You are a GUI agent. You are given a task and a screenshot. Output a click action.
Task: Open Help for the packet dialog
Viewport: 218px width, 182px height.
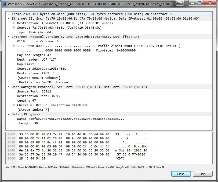click(203, 174)
